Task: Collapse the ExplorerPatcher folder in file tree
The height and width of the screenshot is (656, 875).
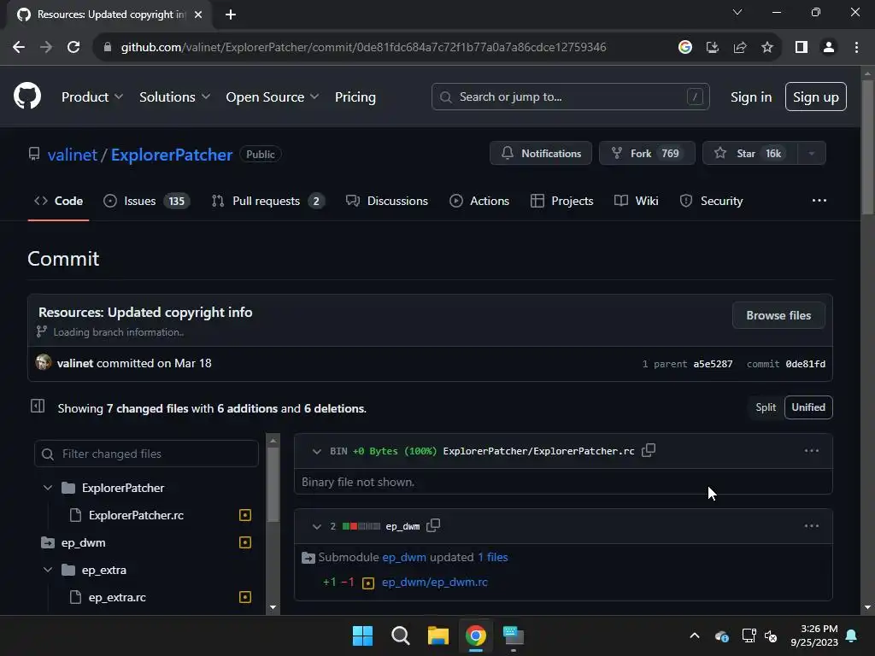Action: pyautogui.click(x=48, y=488)
